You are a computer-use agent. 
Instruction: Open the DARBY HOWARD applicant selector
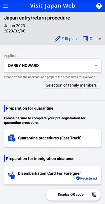[52, 65]
